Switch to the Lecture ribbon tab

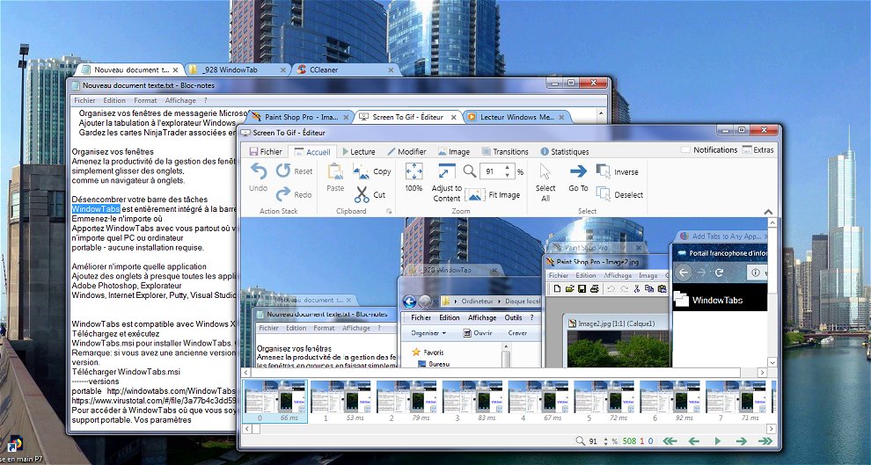pyautogui.click(x=359, y=151)
